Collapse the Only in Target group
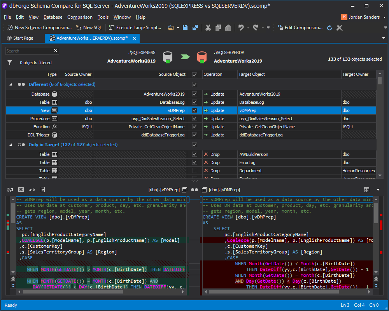The height and width of the screenshot is (311, 389). [11, 145]
